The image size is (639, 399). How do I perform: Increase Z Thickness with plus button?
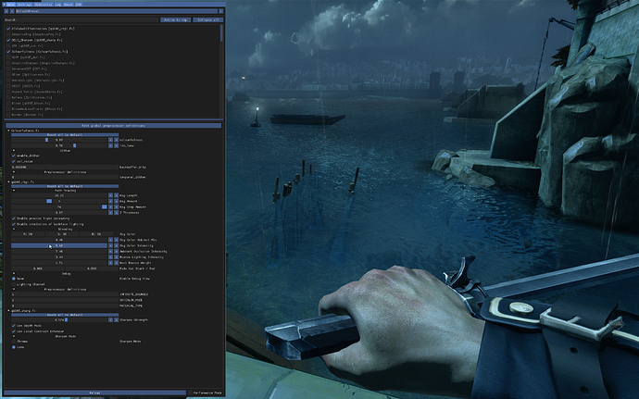pyautogui.click(x=116, y=213)
